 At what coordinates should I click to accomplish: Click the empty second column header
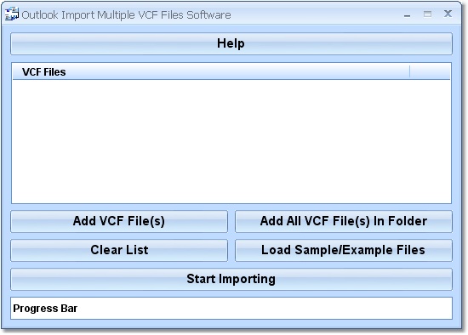click(x=430, y=72)
